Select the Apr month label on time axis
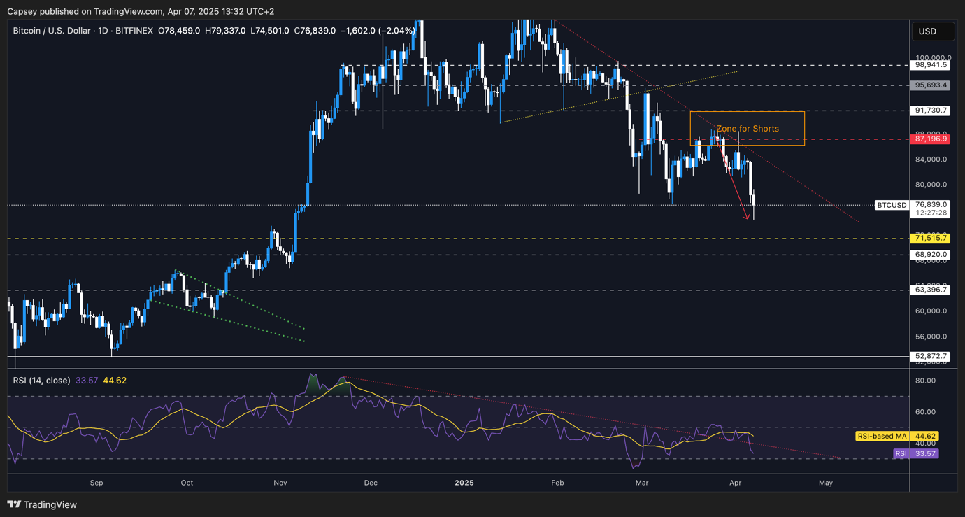This screenshot has width=965, height=517. 734,483
